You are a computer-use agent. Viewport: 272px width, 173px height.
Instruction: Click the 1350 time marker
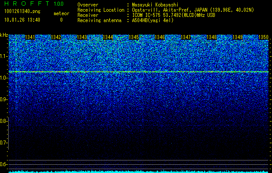[x=263, y=37]
